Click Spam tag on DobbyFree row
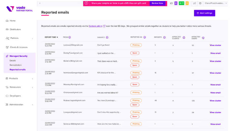Screen dimensions: 231x131 click(135, 53)
